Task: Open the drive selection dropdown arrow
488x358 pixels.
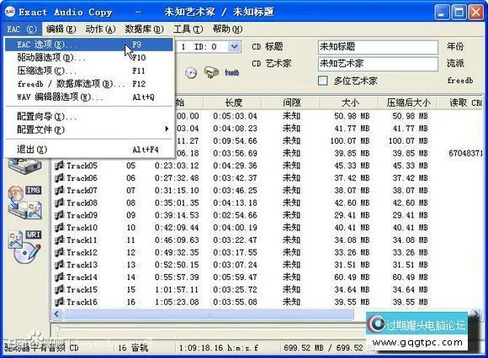Action: [x=234, y=47]
